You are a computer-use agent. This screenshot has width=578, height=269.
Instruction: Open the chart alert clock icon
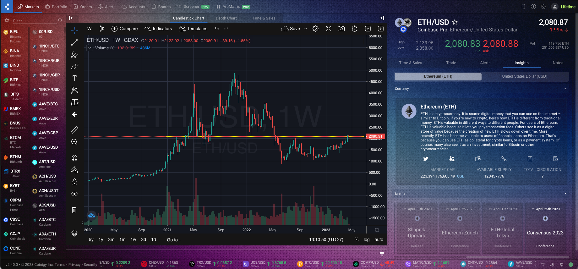(355, 29)
